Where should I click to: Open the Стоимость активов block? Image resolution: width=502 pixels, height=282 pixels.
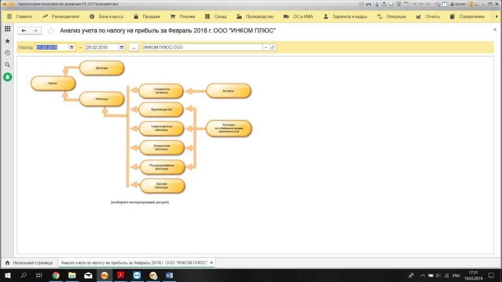click(161, 91)
